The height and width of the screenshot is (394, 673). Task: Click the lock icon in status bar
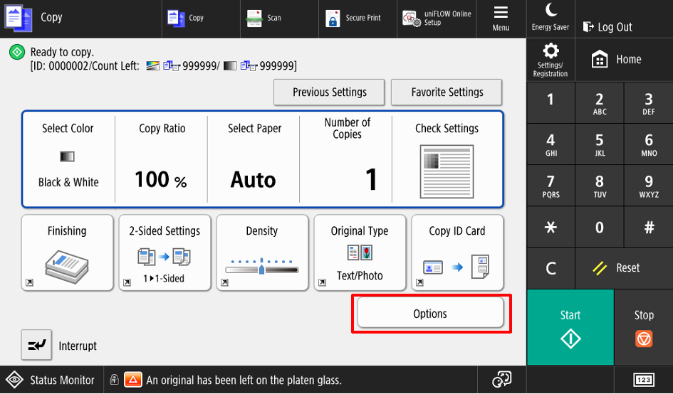click(114, 379)
